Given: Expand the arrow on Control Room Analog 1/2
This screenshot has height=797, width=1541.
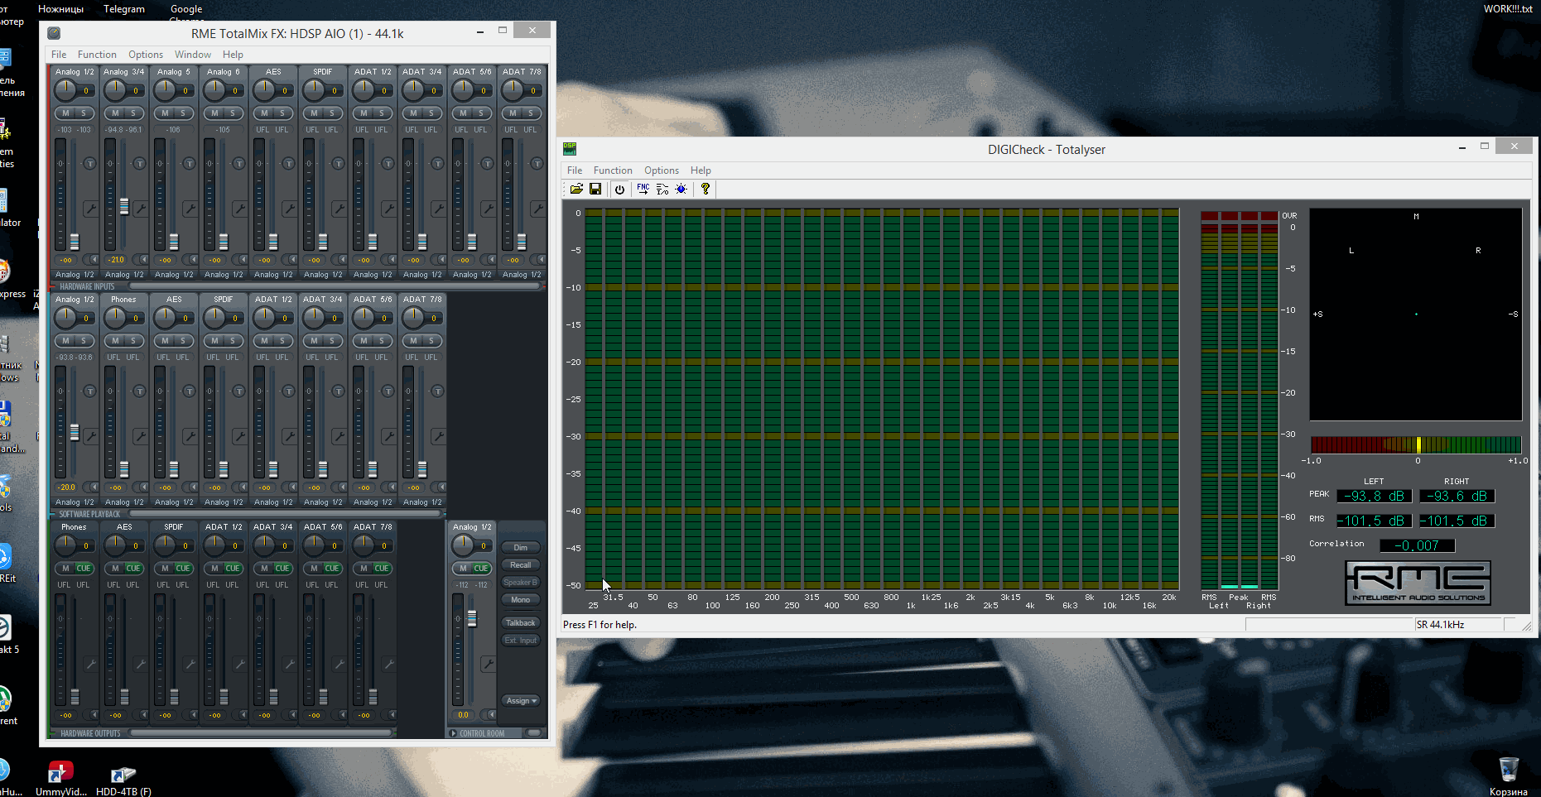Looking at the screenshot, I should (x=491, y=715).
